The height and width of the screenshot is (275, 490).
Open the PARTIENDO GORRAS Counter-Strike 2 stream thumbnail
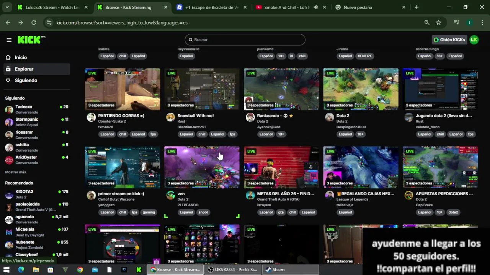[122, 89]
